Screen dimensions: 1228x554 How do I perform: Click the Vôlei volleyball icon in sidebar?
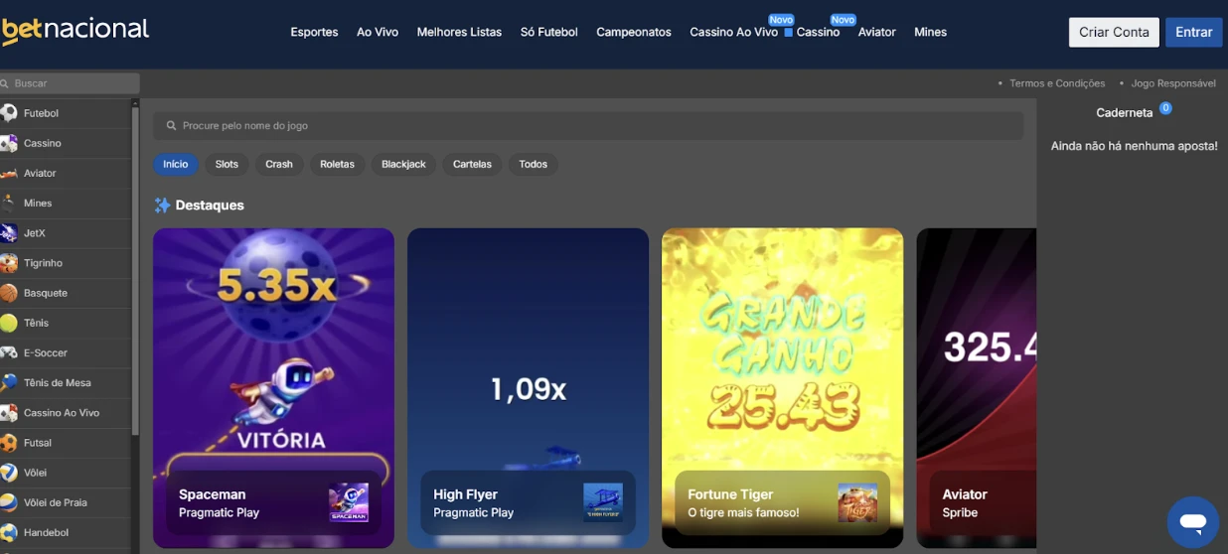click(9, 473)
